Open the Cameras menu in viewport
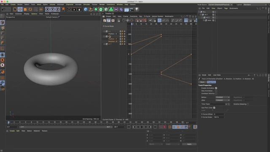270x152 pixels. pos(19,14)
